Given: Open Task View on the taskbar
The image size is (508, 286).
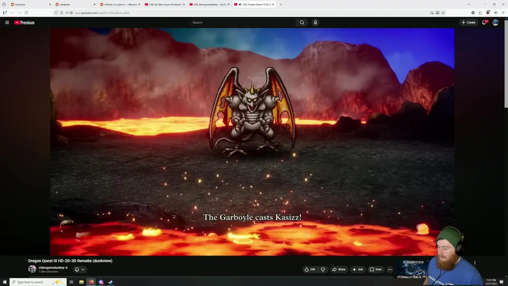Looking at the screenshot, I should coord(71,282).
